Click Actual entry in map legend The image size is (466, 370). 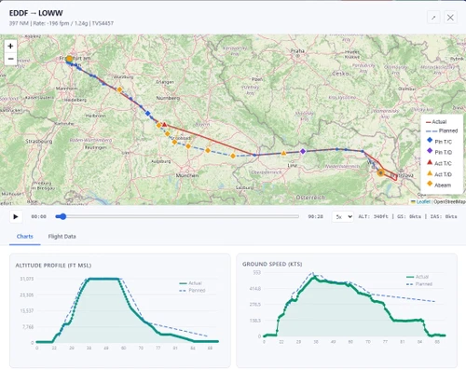tap(436, 122)
